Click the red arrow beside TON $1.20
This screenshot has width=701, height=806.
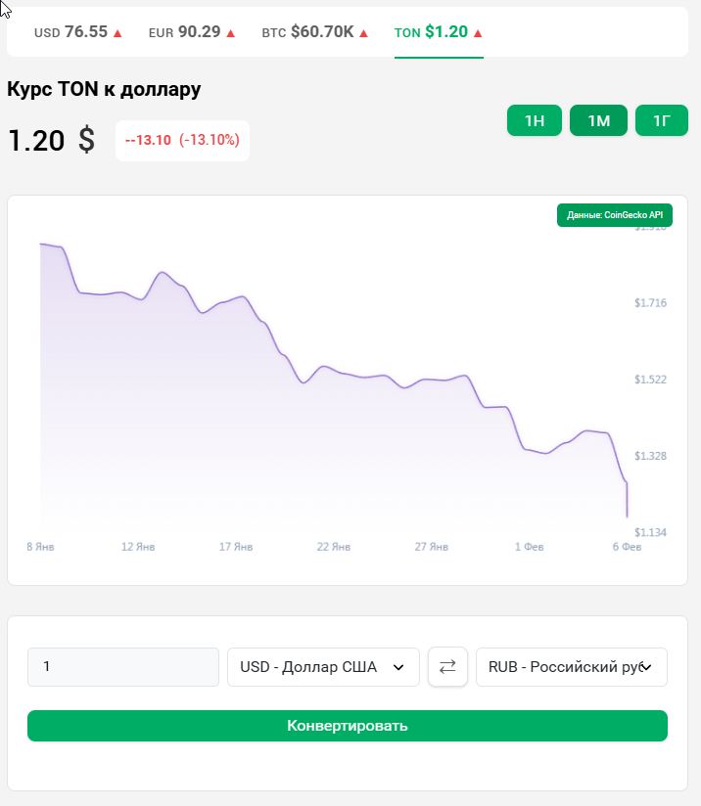click(478, 32)
